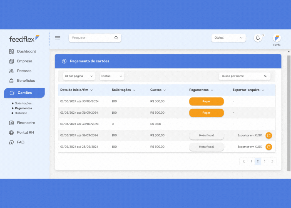Screen dimensions: 291x208
Task: Open the Global dropdown
Action: point(228,38)
